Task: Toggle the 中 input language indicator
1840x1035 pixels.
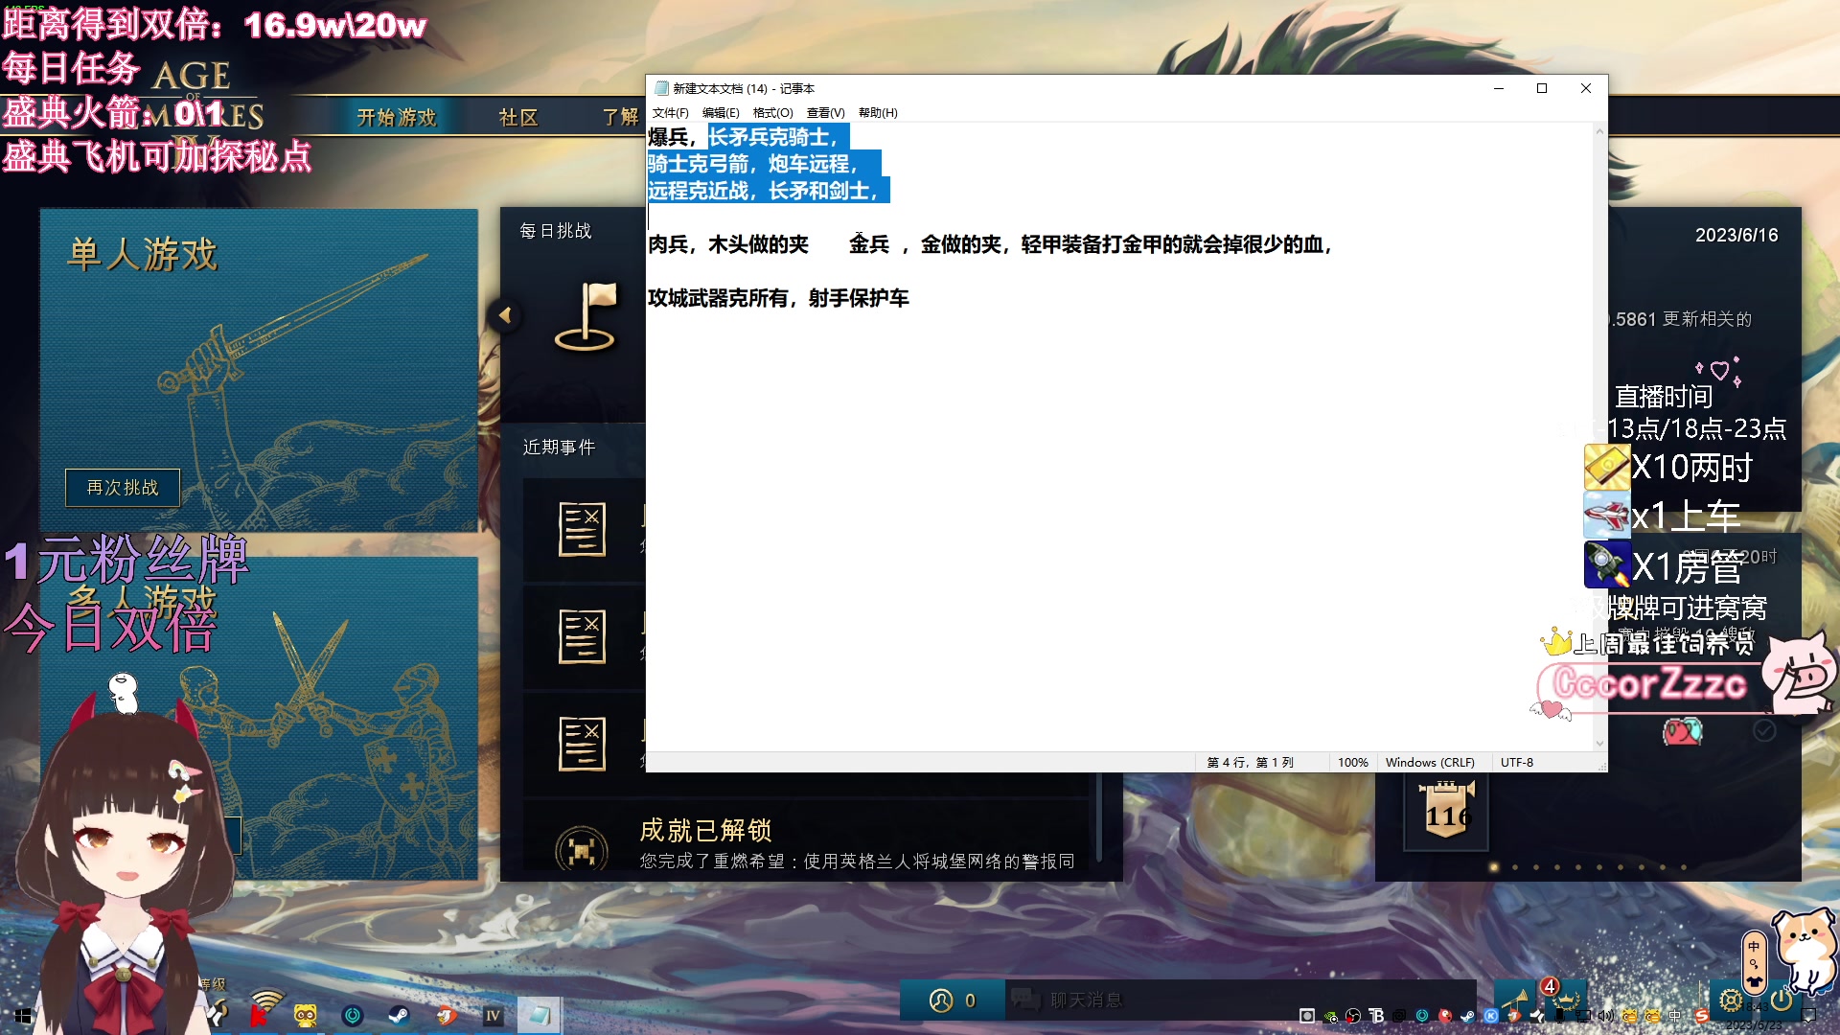Action: (1674, 1016)
